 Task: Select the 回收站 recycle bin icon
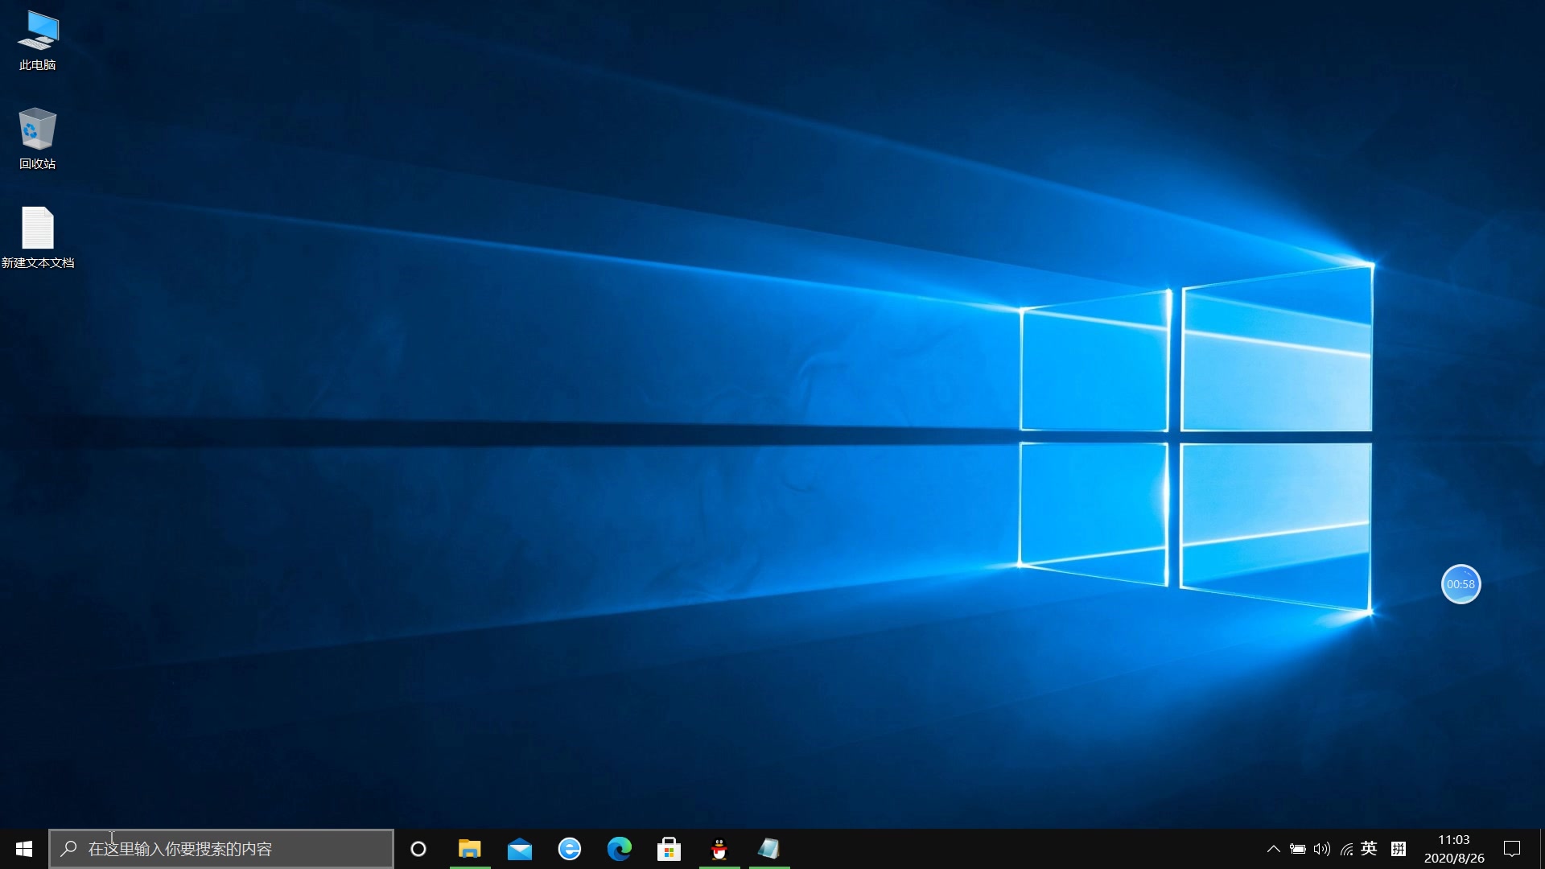(x=38, y=139)
